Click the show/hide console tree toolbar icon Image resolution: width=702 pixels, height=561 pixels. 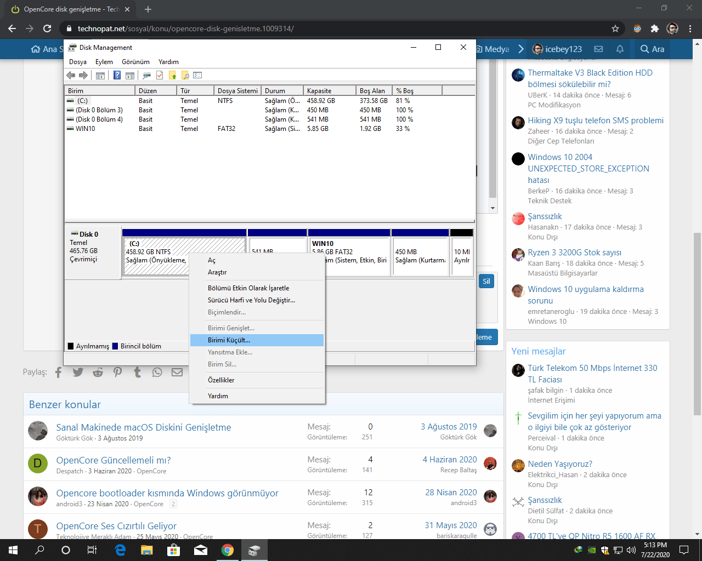click(x=100, y=75)
